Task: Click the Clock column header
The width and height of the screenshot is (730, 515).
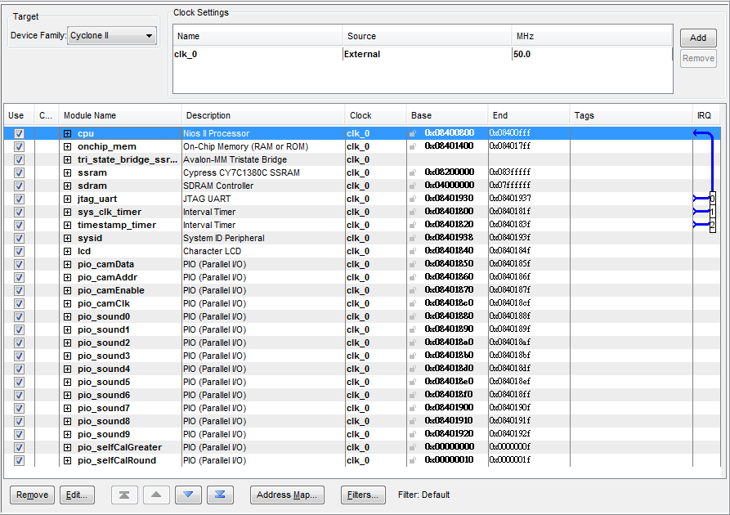Action: [x=376, y=115]
